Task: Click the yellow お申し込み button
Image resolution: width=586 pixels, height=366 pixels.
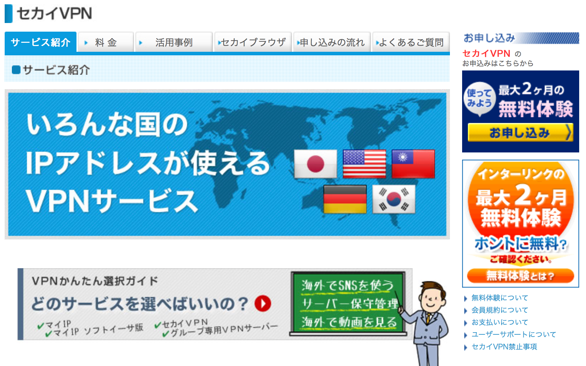Action: 520,133
